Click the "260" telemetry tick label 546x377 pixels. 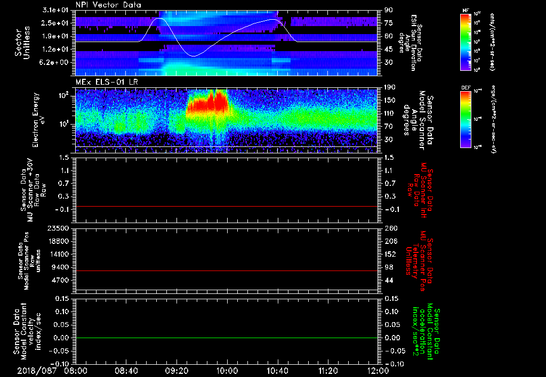click(x=390, y=228)
